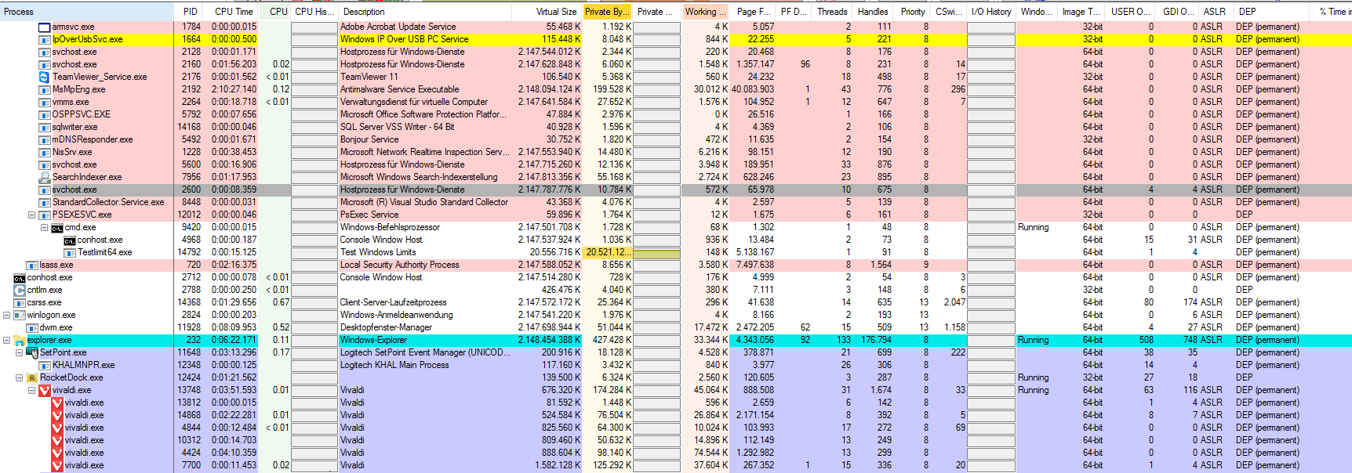
Task: Click the Vivaldi icon for PID 13812
Action: pos(57,403)
